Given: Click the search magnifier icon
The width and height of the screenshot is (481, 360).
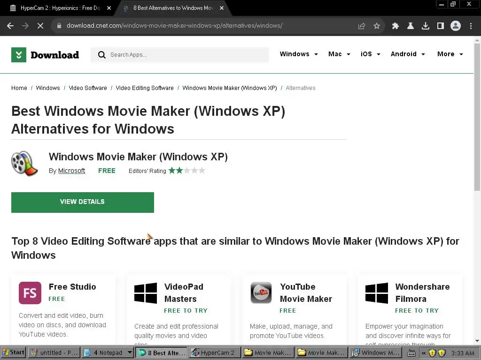Looking at the screenshot, I should click(x=101, y=55).
